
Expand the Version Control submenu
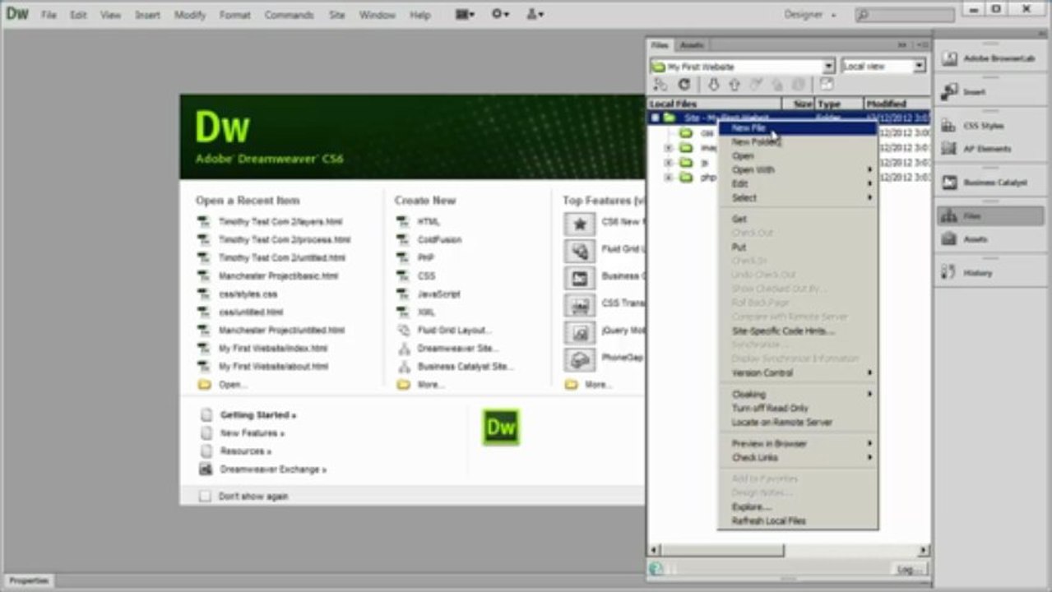point(796,373)
